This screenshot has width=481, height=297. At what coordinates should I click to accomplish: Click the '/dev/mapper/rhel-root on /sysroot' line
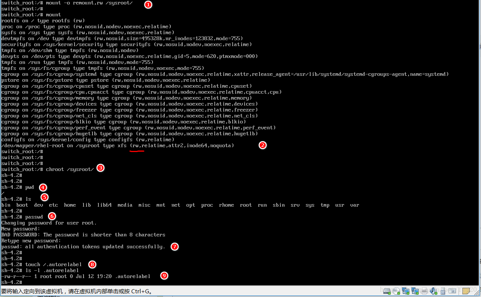[118, 146]
